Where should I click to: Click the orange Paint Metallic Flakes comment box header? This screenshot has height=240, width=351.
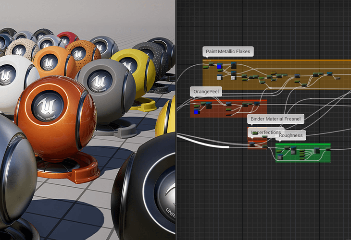tap(276, 60)
